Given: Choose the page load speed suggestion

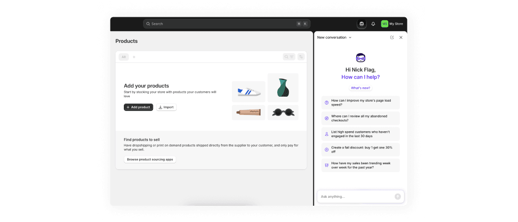Looking at the screenshot, I should 361,103.
